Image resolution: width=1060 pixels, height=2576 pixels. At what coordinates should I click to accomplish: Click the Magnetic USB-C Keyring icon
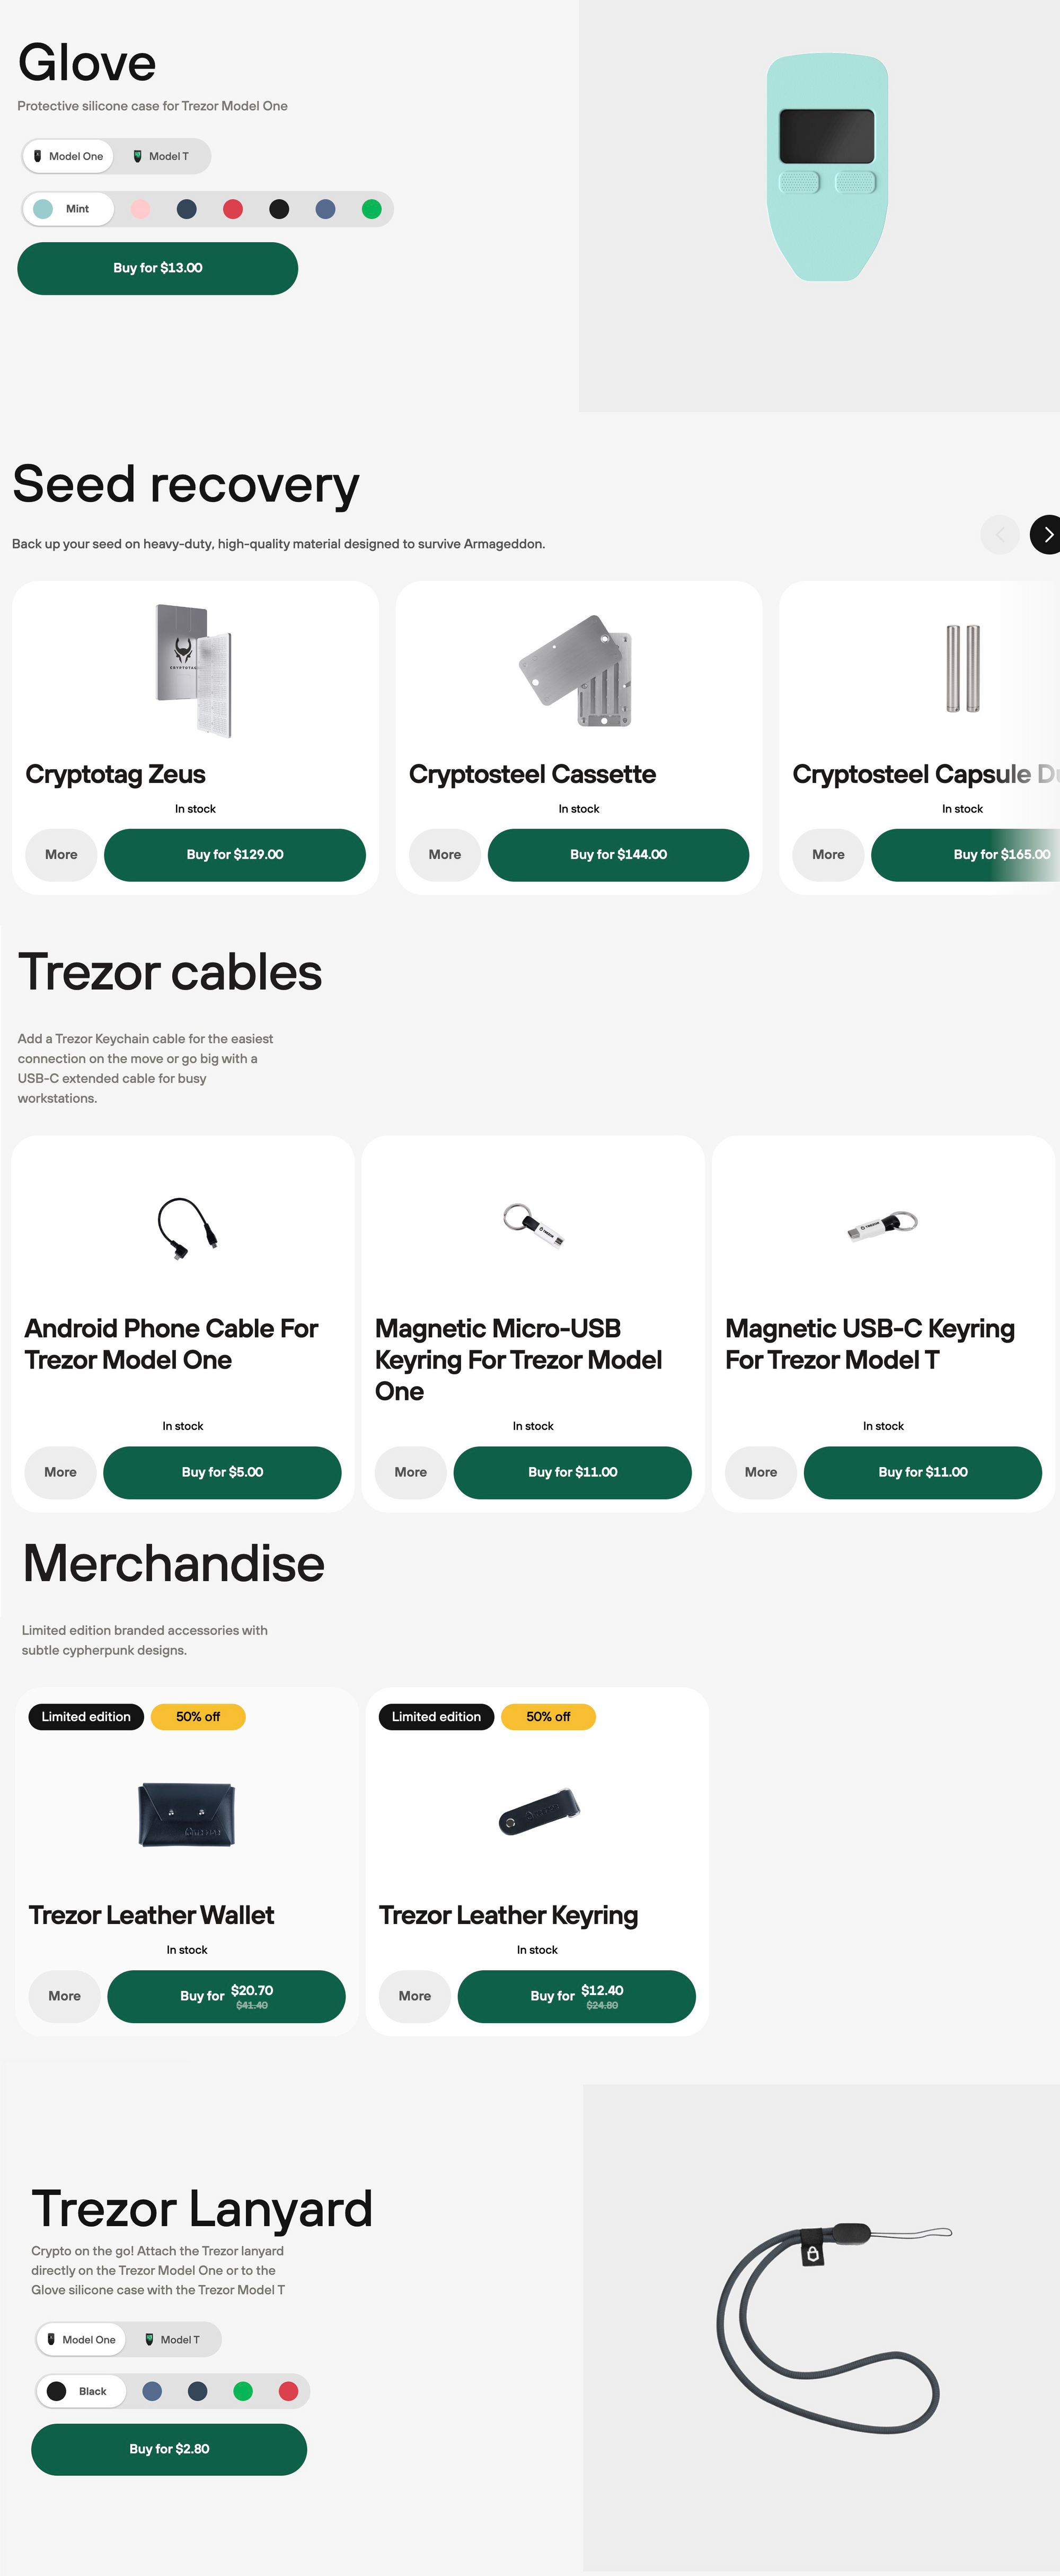pyautogui.click(x=881, y=1224)
